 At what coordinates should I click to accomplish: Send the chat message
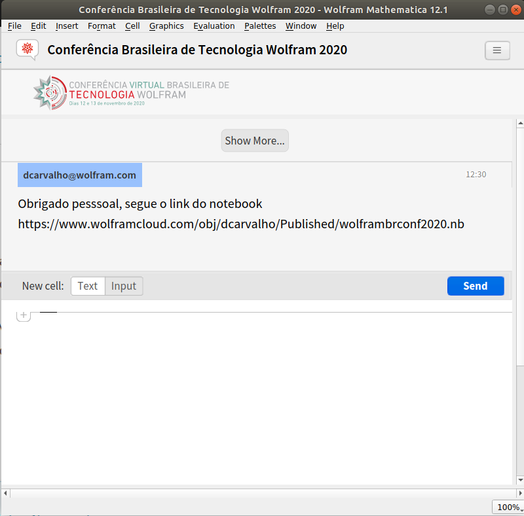[476, 286]
